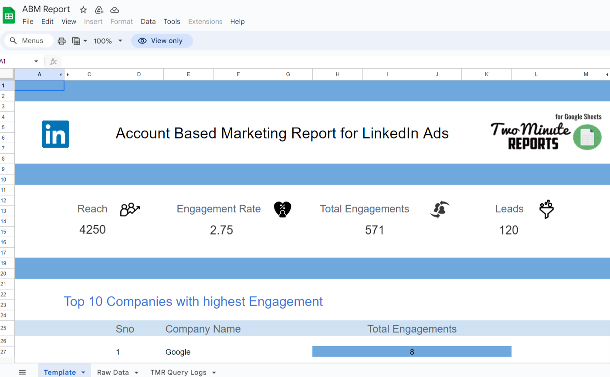The height and width of the screenshot is (377, 610).
Task: Select column H header
Action: (x=337, y=74)
